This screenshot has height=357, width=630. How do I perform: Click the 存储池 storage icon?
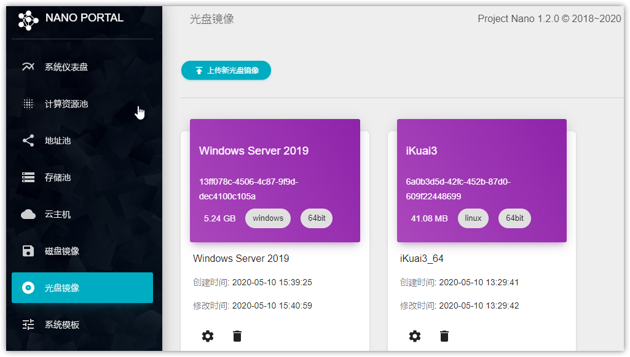pyautogui.click(x=28, y=177)
